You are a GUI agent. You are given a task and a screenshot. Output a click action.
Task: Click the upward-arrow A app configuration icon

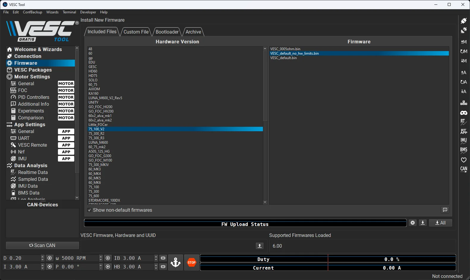463,72
